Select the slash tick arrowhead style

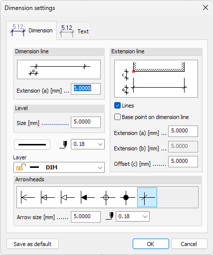tap(147, 197)
